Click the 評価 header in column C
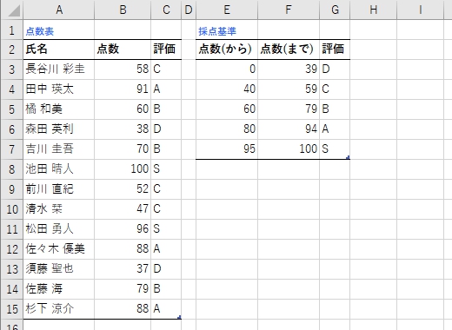 (x=166, y=49)
